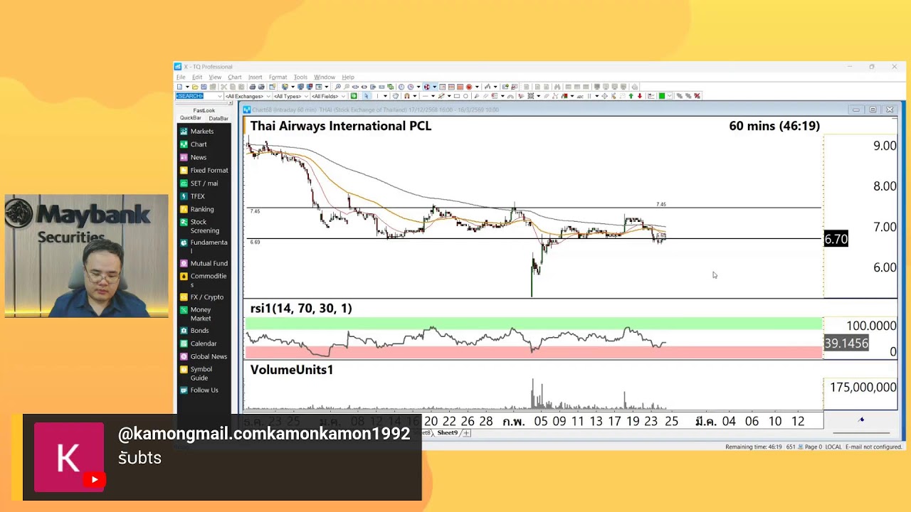Switch to the QuickBar tab
Screen dimensions: 911x512
(191, 118)
